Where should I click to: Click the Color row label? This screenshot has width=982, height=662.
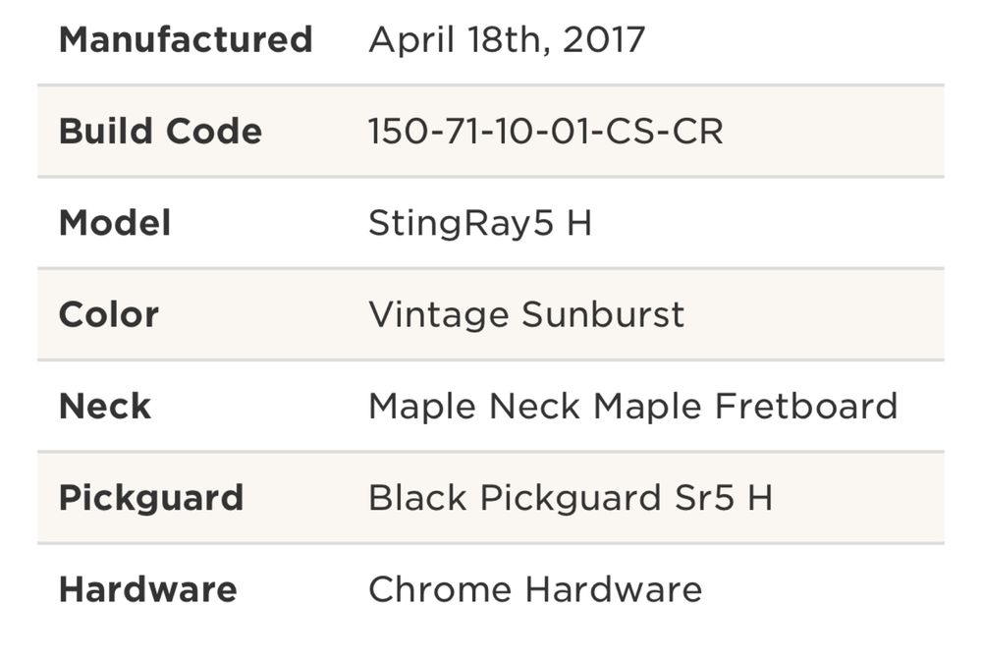tap(109, 314)
